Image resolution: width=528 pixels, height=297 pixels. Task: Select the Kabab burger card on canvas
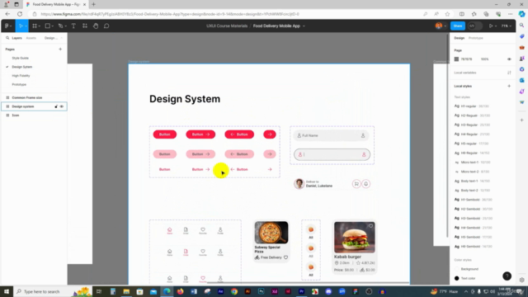(x=354, y=247)
